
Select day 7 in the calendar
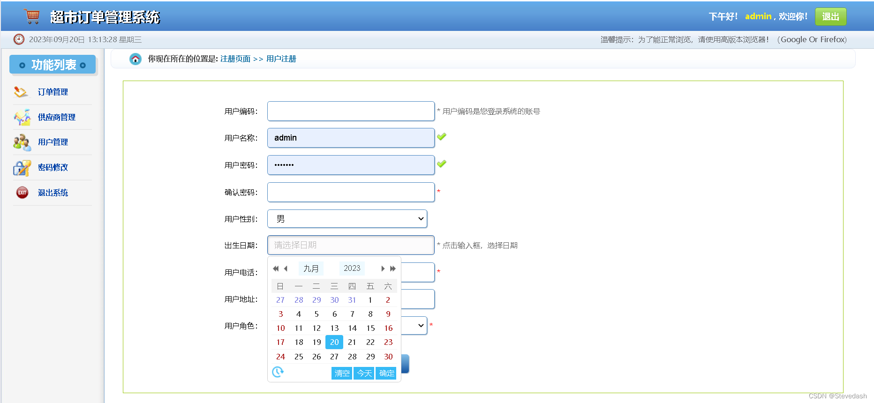point(352,314)
